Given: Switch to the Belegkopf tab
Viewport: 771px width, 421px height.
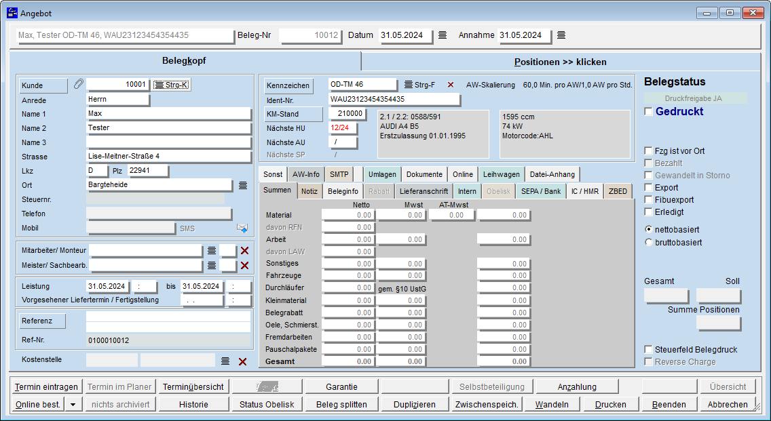Looking at the screenshot, I should tap(185, 61).
